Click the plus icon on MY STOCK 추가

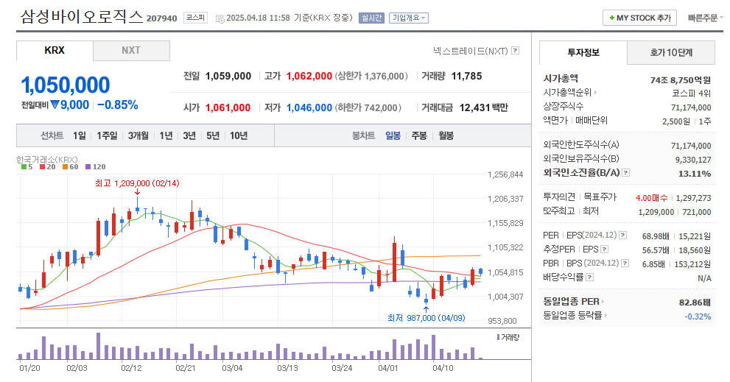611,18
